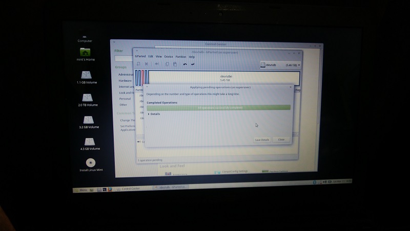
Task: Click the battery tray icon
Action: [x=330, y=182]
